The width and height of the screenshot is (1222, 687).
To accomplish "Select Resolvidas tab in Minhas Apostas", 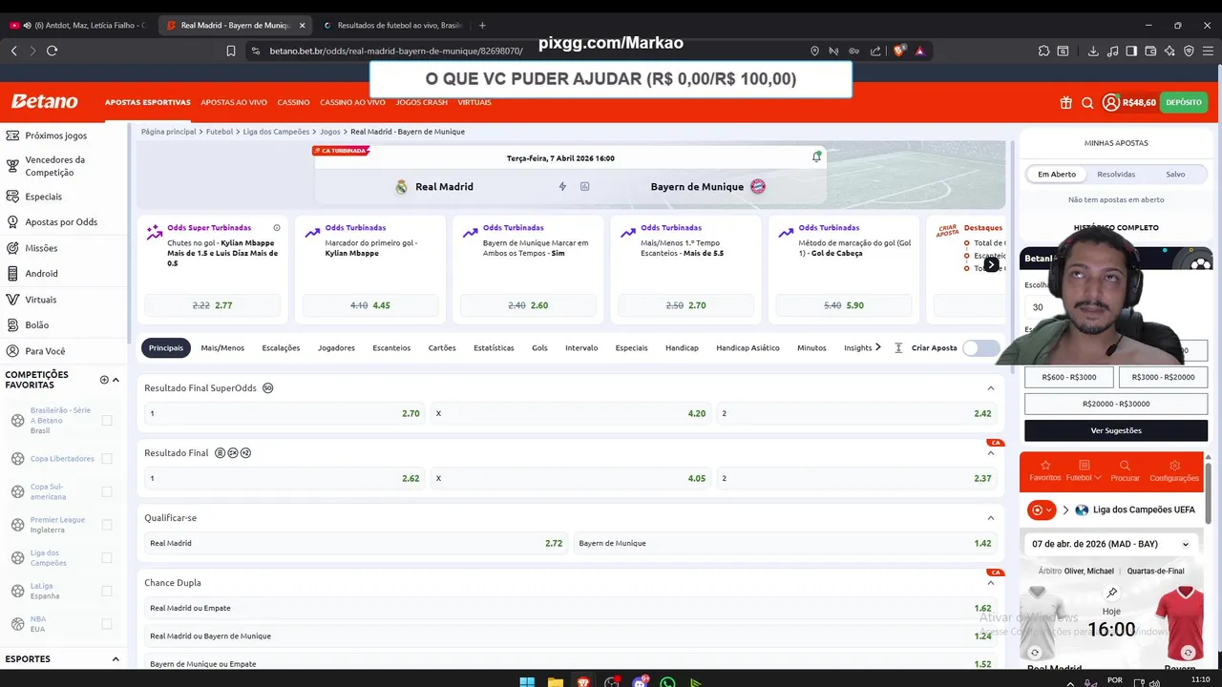I will (1116, 175).
